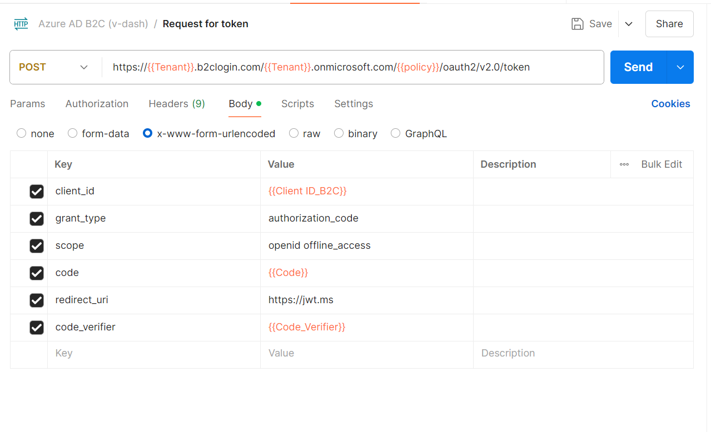The height and width of the screenshot is (432, 711).
Task: Open the Cookies link
Action: (670, 104)
